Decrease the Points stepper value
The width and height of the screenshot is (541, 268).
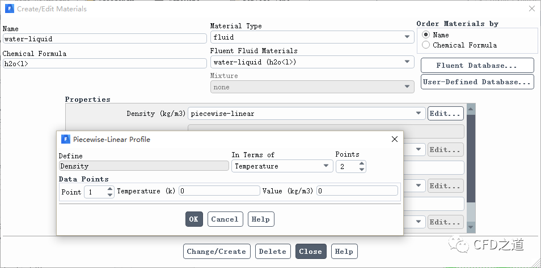coord(362,169)
